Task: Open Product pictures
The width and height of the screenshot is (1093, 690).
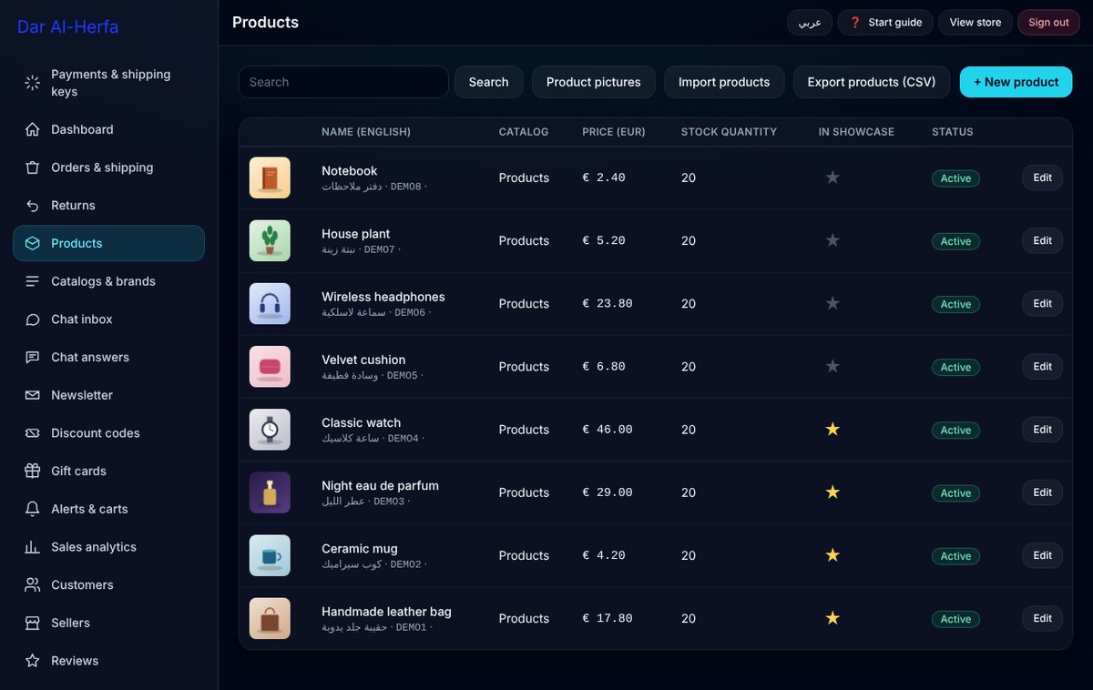Action: 594,82
